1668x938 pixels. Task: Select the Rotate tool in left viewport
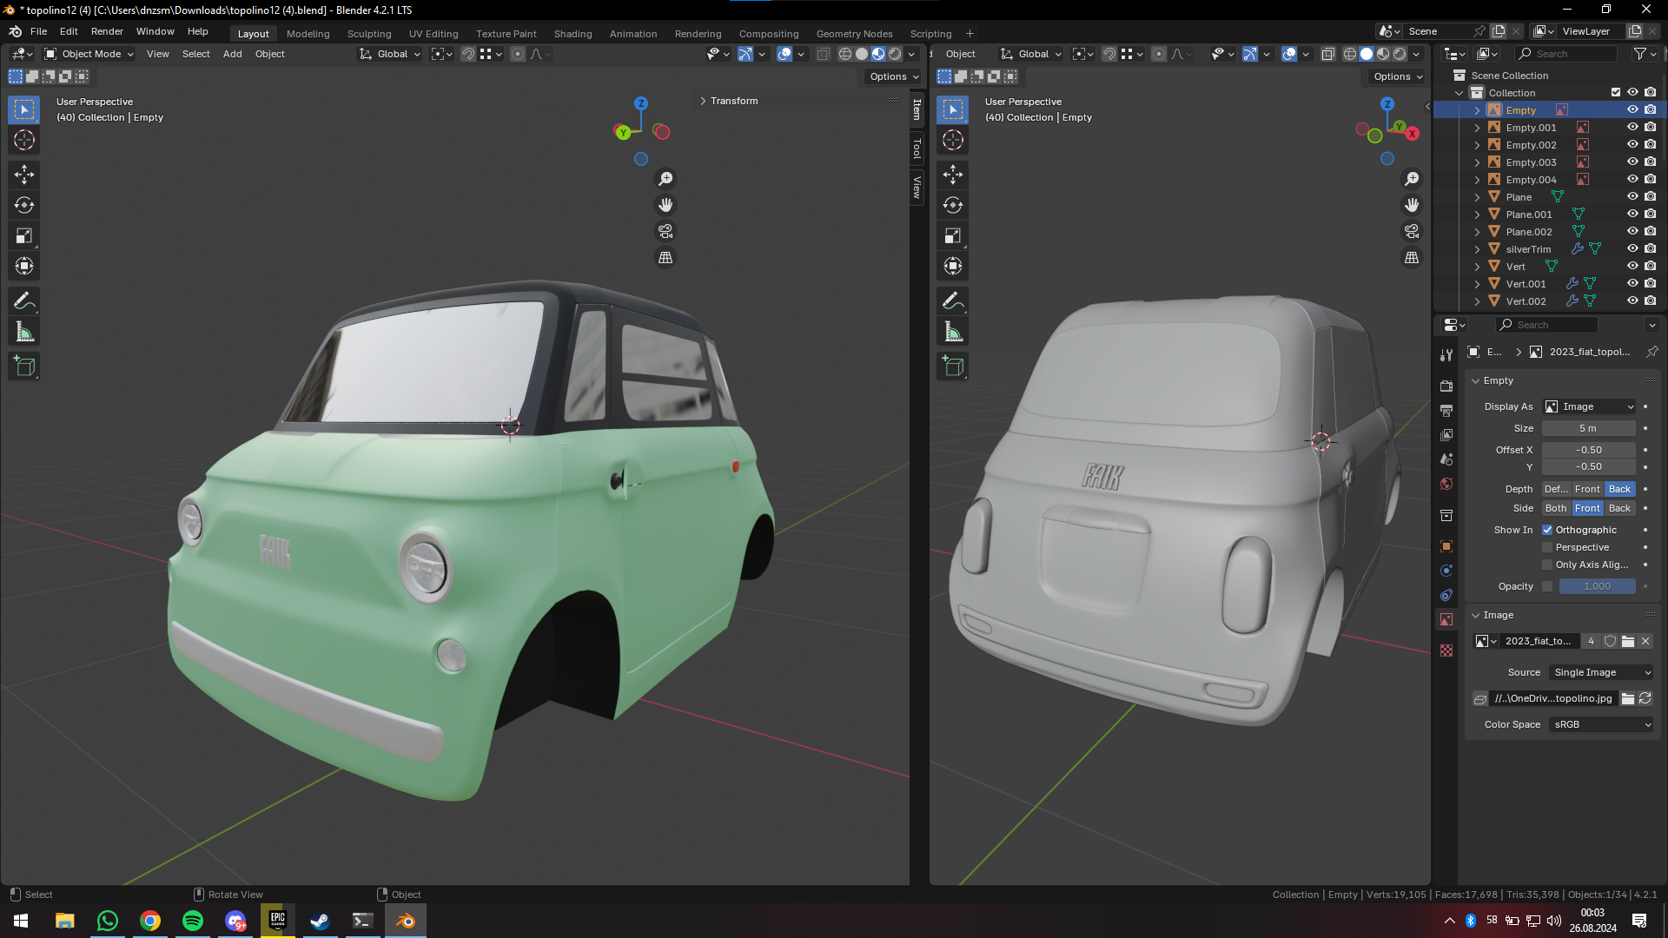[24, 205]
